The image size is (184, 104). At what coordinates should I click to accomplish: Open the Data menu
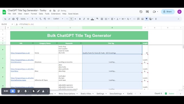[x=41, y=14]
